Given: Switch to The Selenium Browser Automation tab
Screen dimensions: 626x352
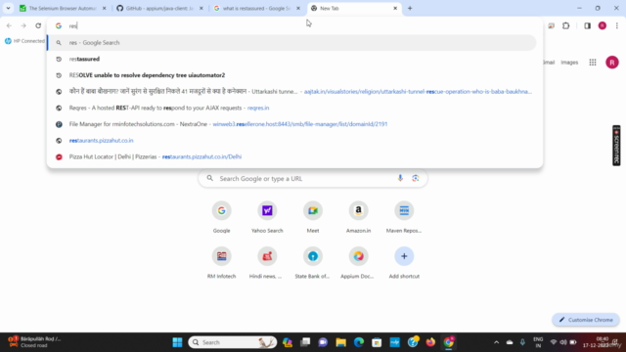Looking at the screenshot, I should (64, 8).
